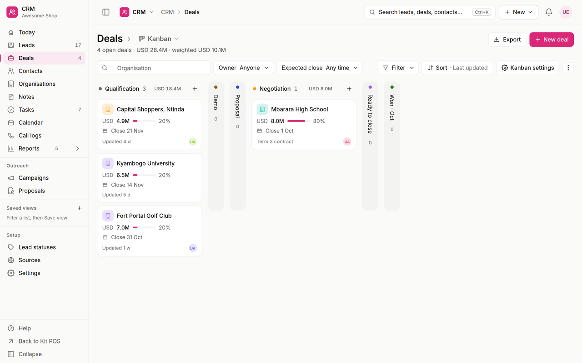582x363 pixels.
Task: Click the Capital Shoppers organisation icon
Action: [x=108, y=109]
